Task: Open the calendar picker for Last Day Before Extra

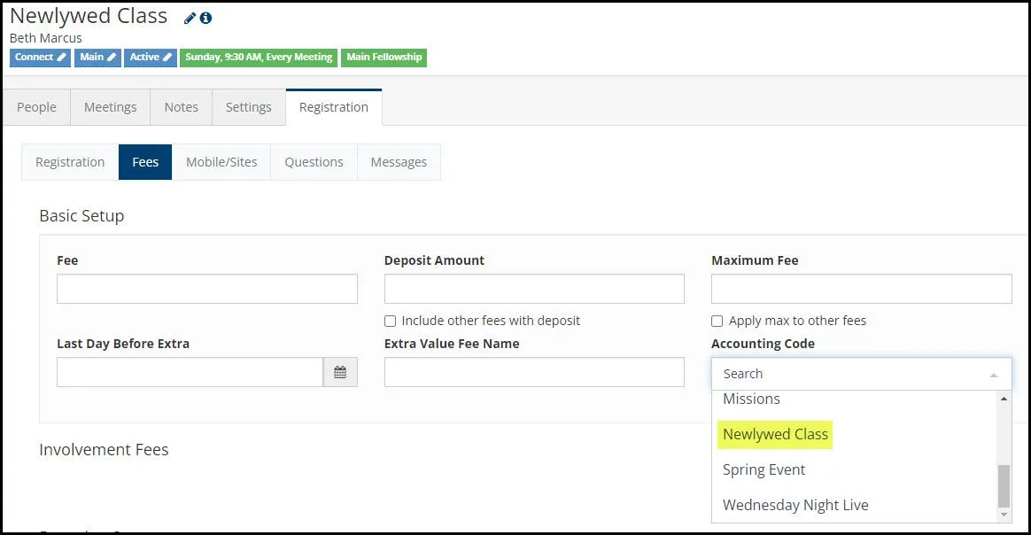Action: (x=341, y=372)
